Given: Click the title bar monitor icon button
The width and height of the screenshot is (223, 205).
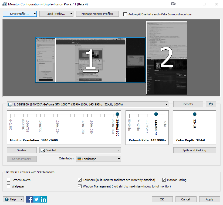Looking at the screenshot, I should click(x=173, y=4).
